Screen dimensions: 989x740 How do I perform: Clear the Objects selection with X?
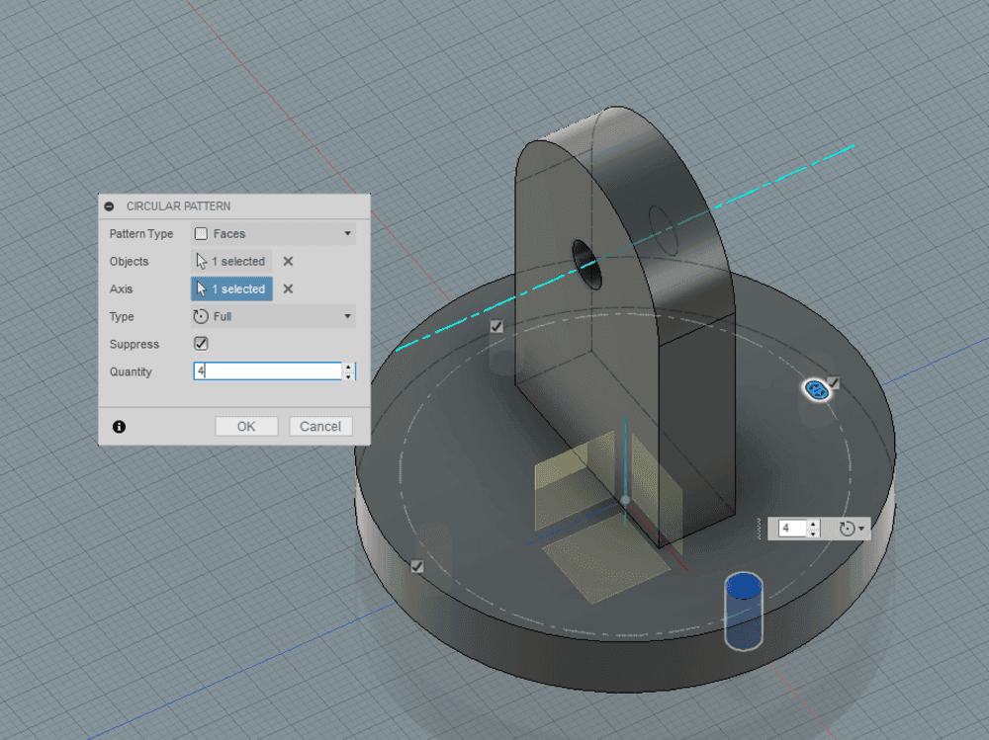pos(288,262)
